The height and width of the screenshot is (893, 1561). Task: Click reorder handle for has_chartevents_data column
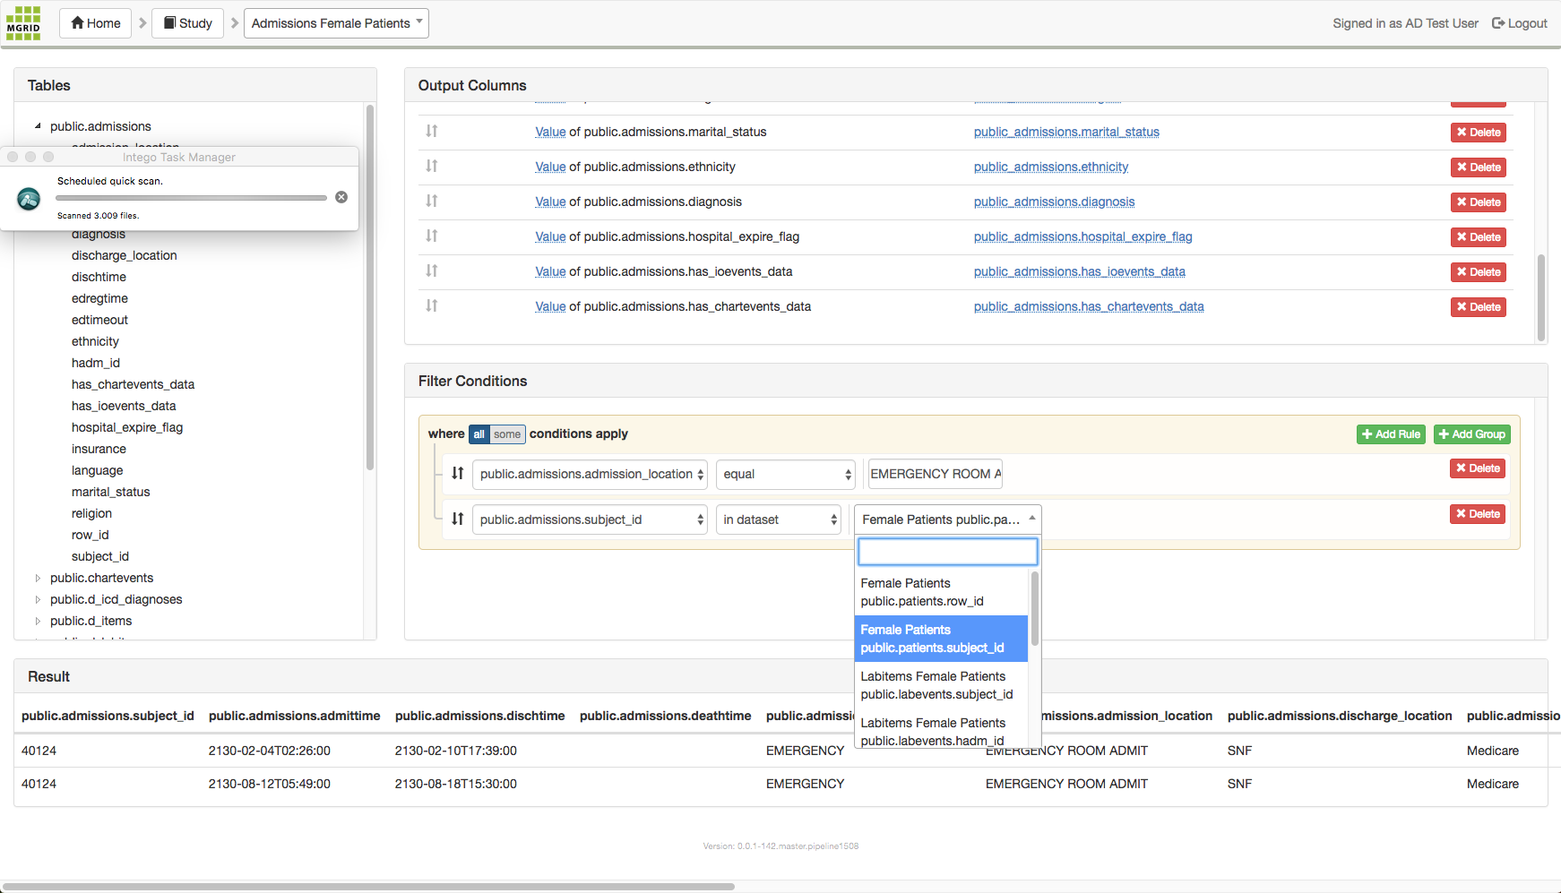tap(432, 305)
